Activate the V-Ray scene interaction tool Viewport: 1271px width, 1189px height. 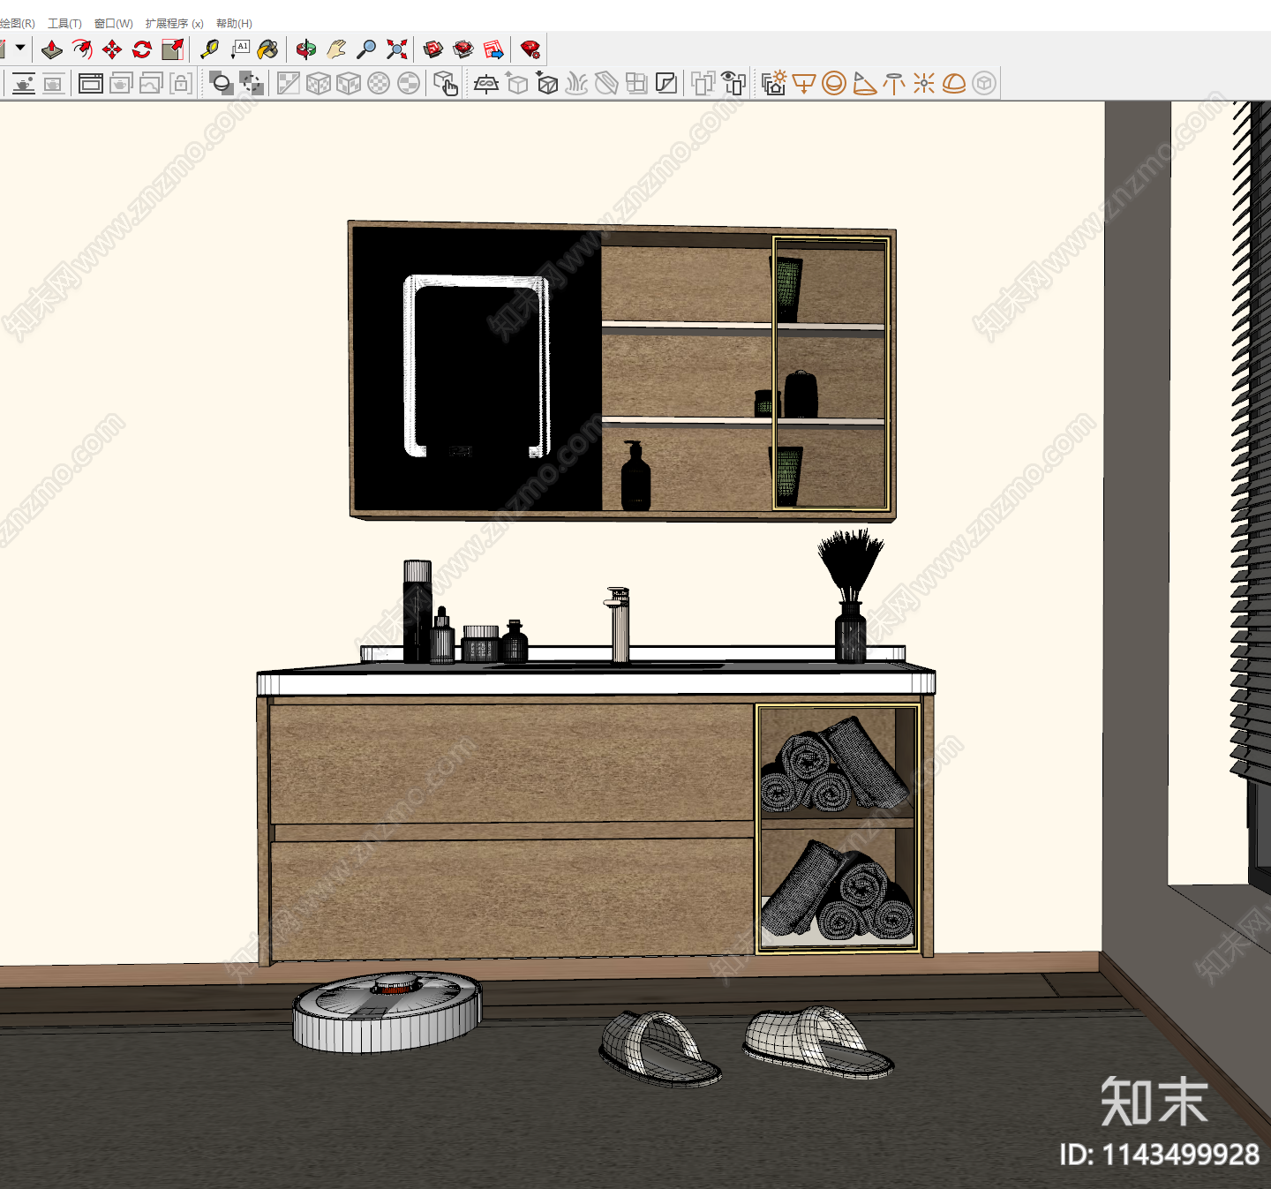click(446, 84)
